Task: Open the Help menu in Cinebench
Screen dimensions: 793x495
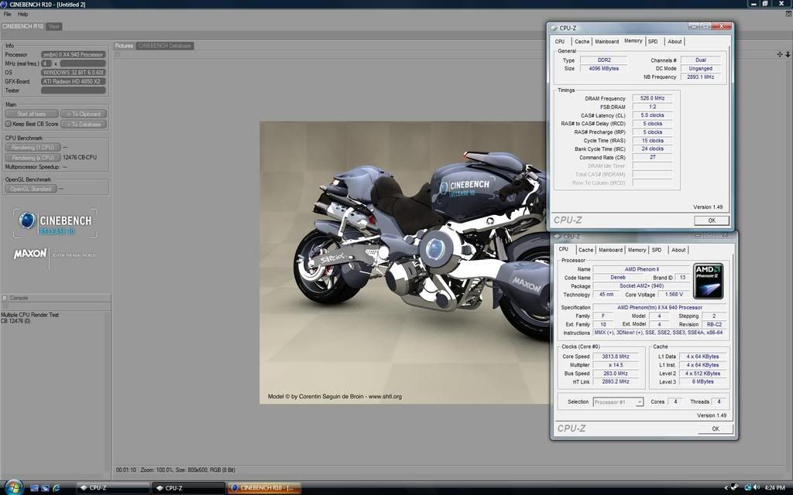Action: 23,14
